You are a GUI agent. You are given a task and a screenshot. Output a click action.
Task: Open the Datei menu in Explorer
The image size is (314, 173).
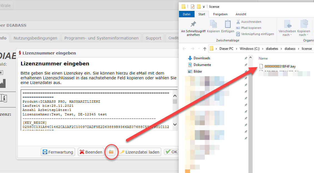pos(186,14)
